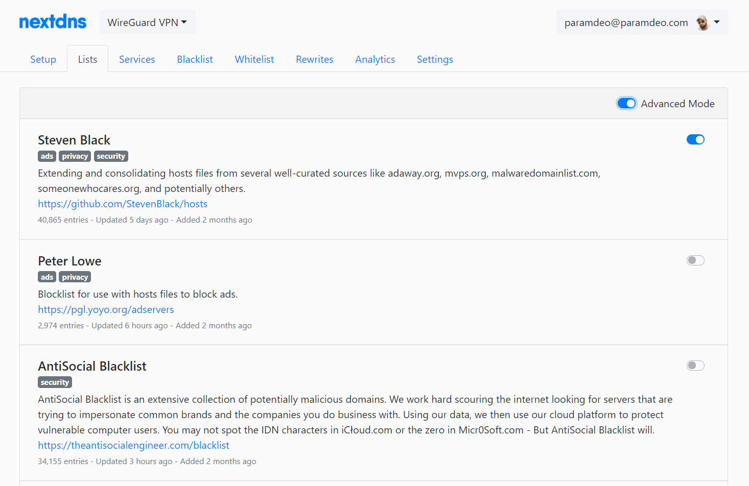This screenshot has width=749, height=486.
Task: Select the Lists tab
Action: (87, 59)
